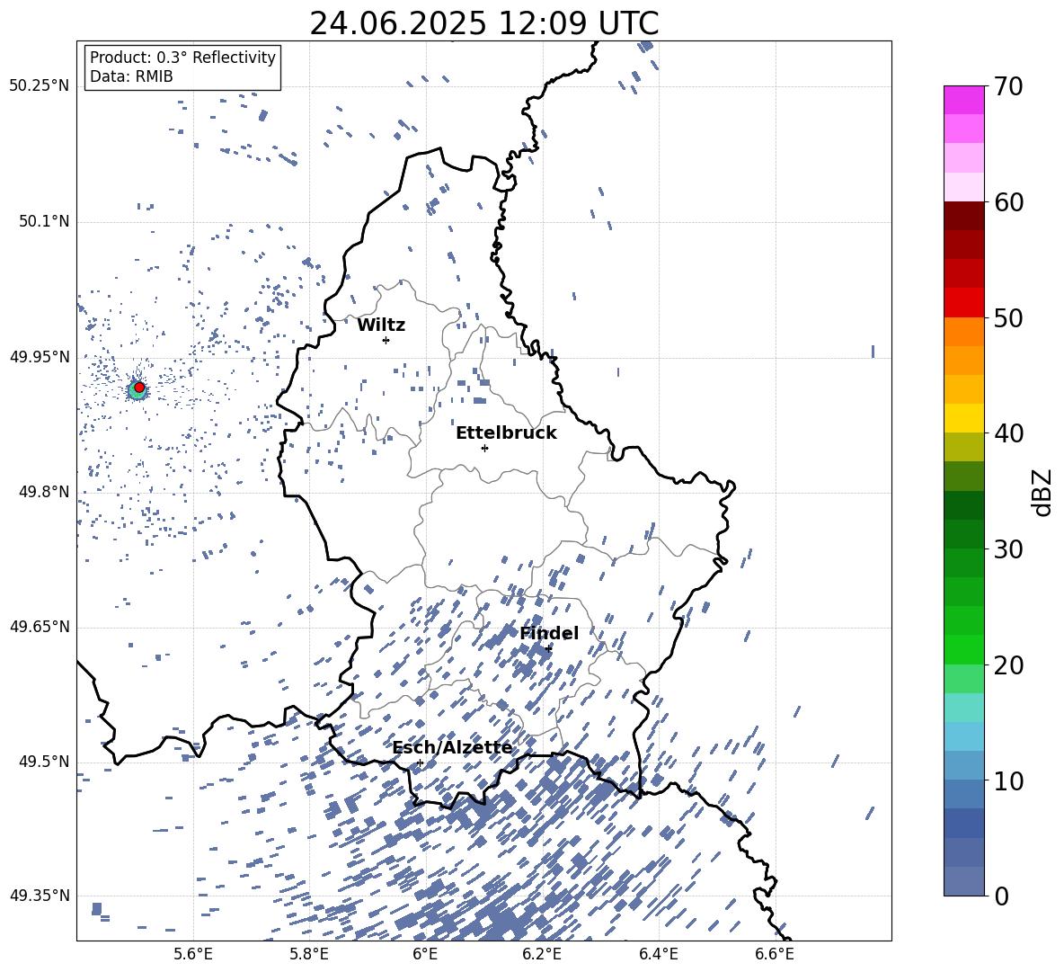Click the colorbar label 60

(1008, 202)
